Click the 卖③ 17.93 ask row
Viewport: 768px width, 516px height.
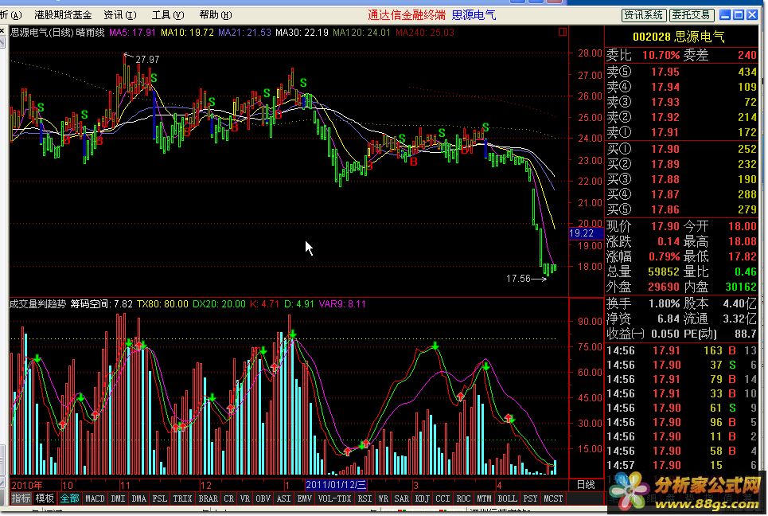click(x=682, y=103)
